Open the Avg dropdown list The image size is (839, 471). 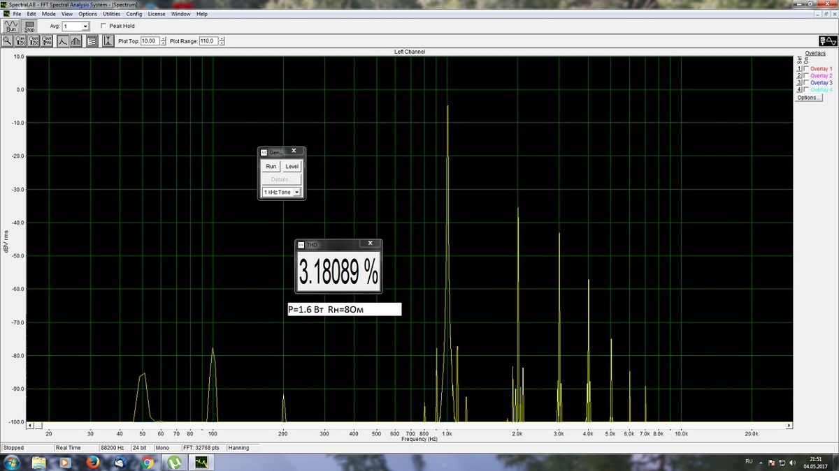coord(85,27)
